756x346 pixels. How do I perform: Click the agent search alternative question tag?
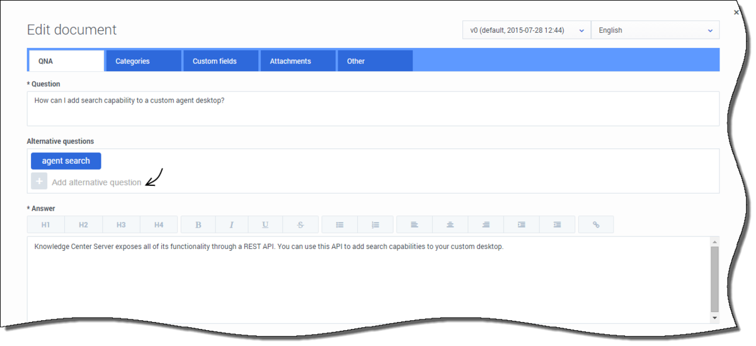(66, 161)
